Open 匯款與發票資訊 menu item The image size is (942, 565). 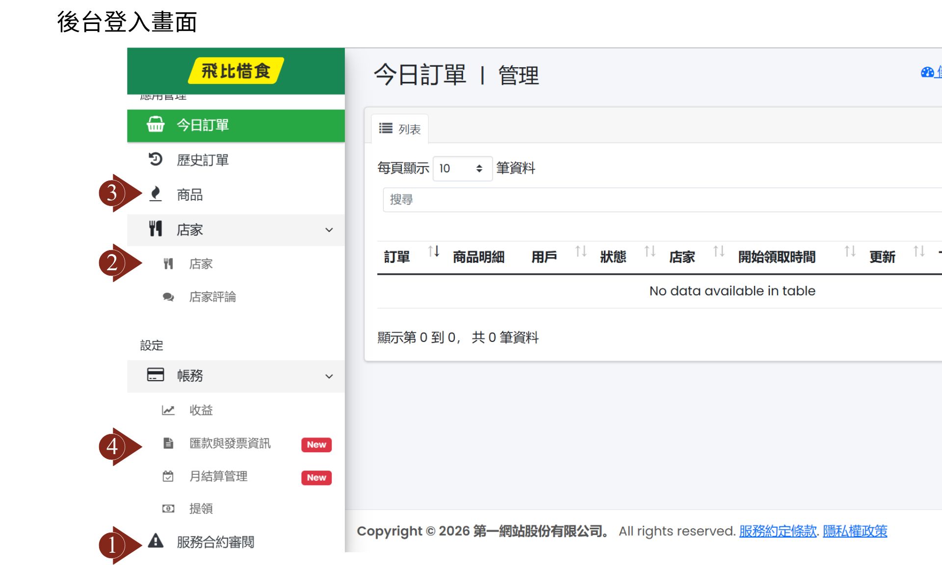(x=230, y=443)
